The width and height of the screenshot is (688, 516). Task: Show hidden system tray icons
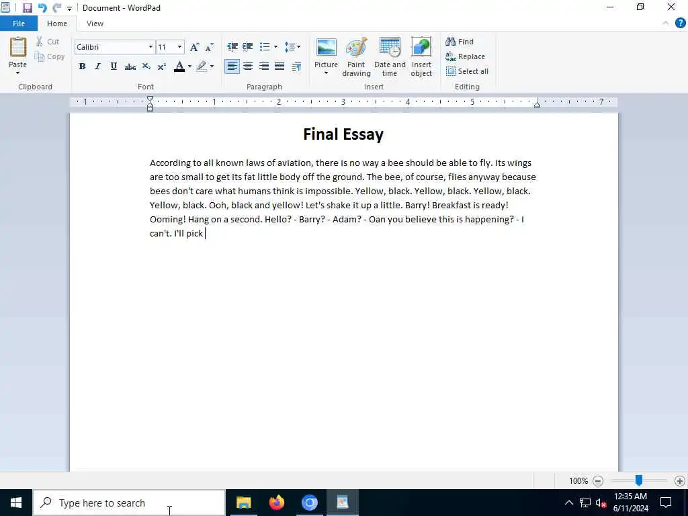tap(568, 503)
